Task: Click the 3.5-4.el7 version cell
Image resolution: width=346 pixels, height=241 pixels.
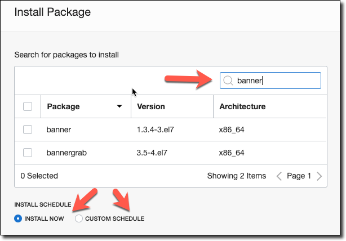Action: 154,153
